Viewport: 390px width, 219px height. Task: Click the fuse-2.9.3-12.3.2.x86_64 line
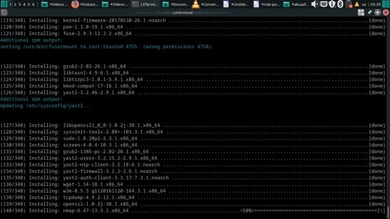(x=193, y=33)
